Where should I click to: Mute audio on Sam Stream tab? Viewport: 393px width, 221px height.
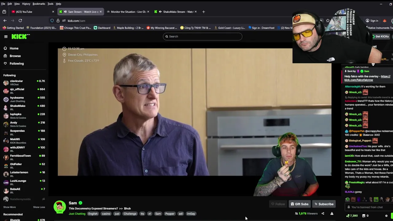point(65,12)
